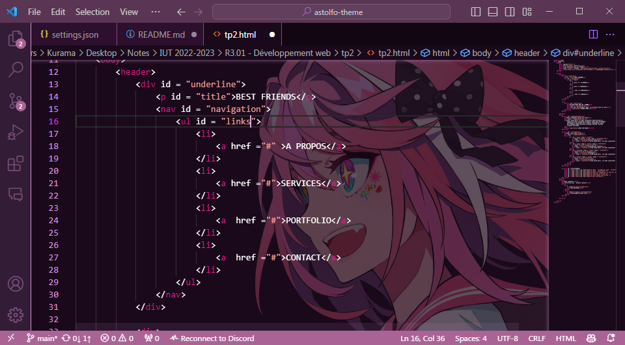
Task: Open the Selection menu
Action: [92, 12]
